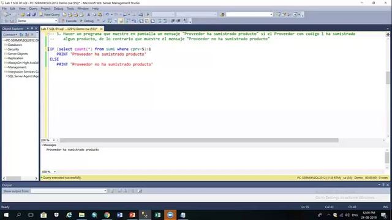Open the Debug menu
The image size is (392, 220).
pos(58,9)
